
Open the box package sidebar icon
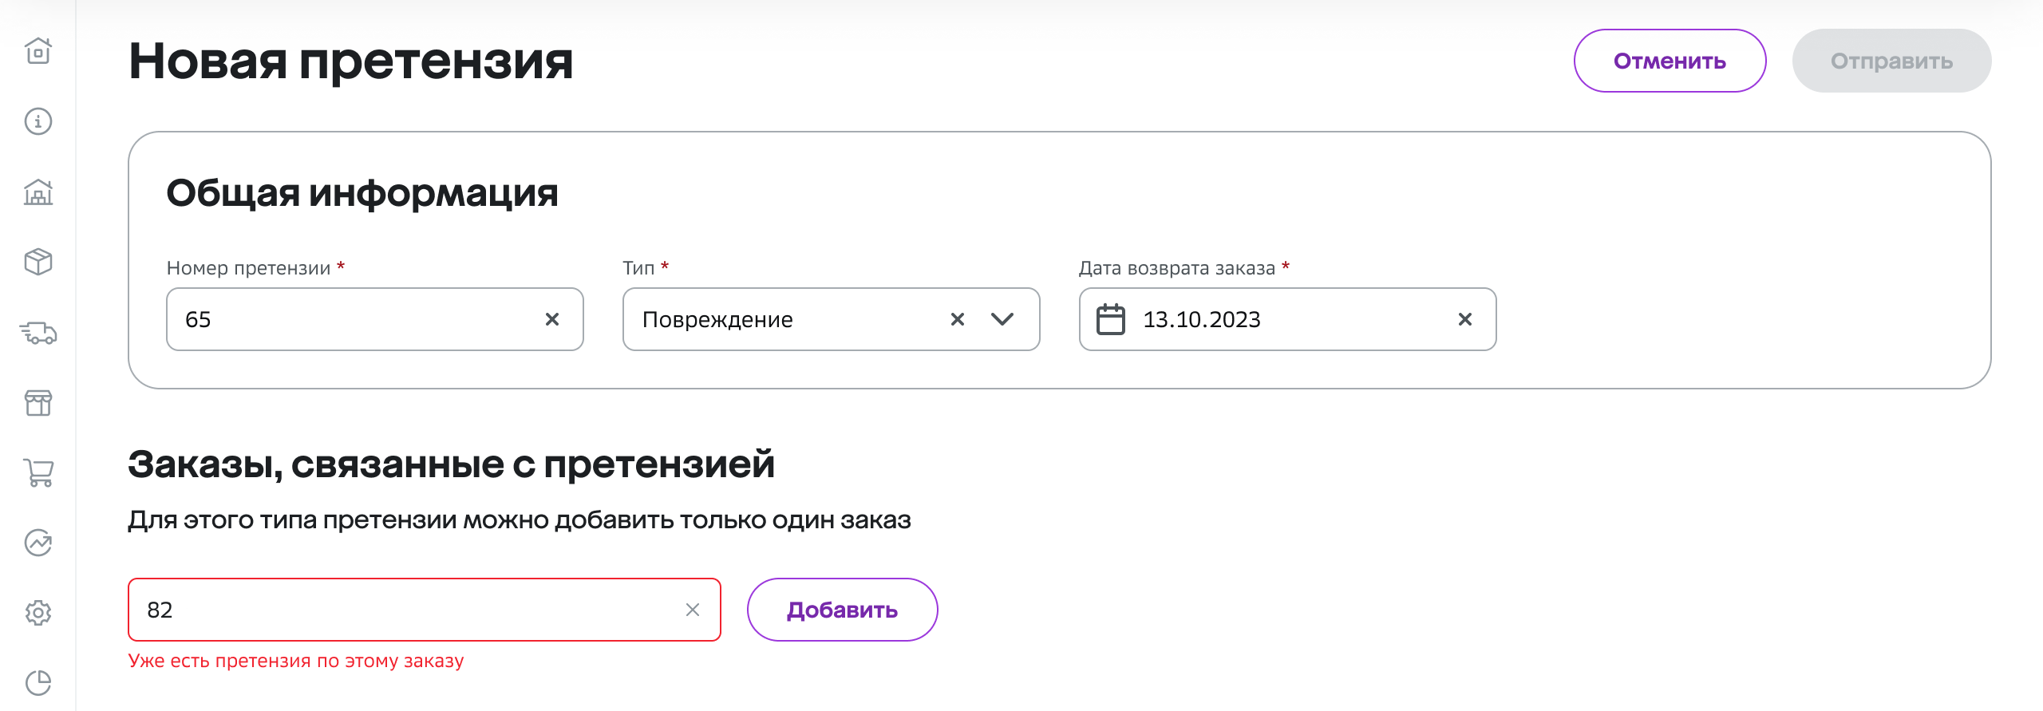(x=38, y=262)
